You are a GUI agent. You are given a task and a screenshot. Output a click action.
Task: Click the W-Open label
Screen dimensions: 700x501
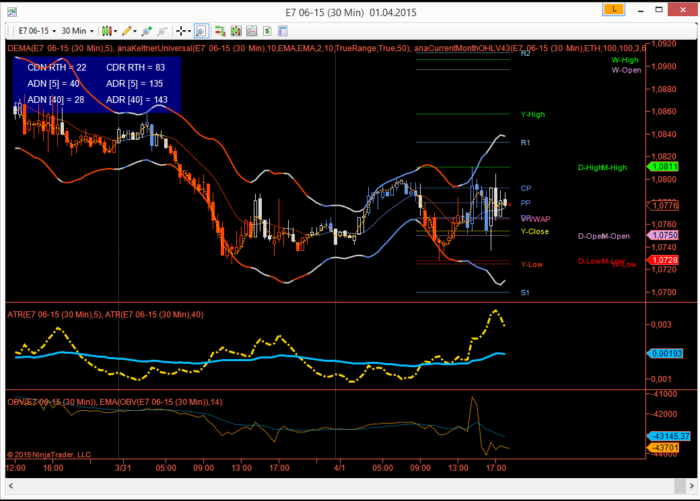627,70
